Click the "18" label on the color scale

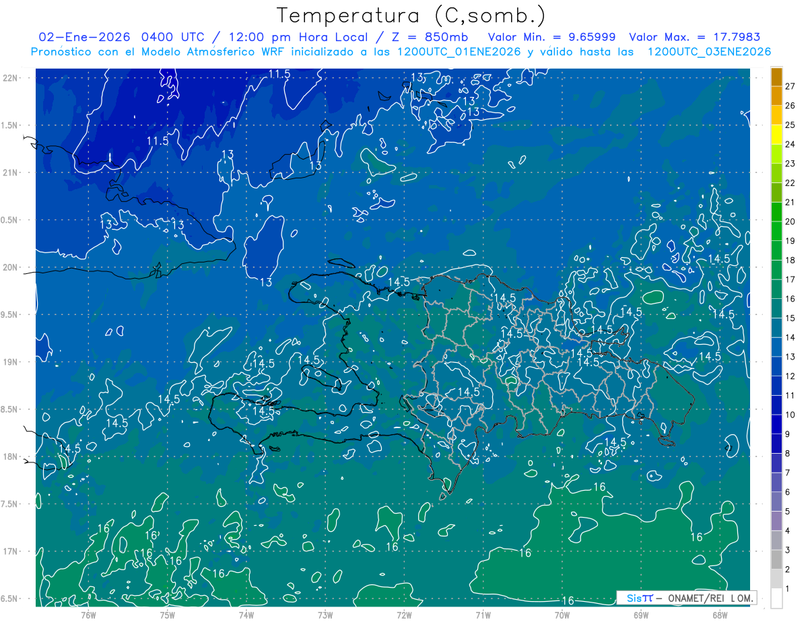(x=790, y=260)
